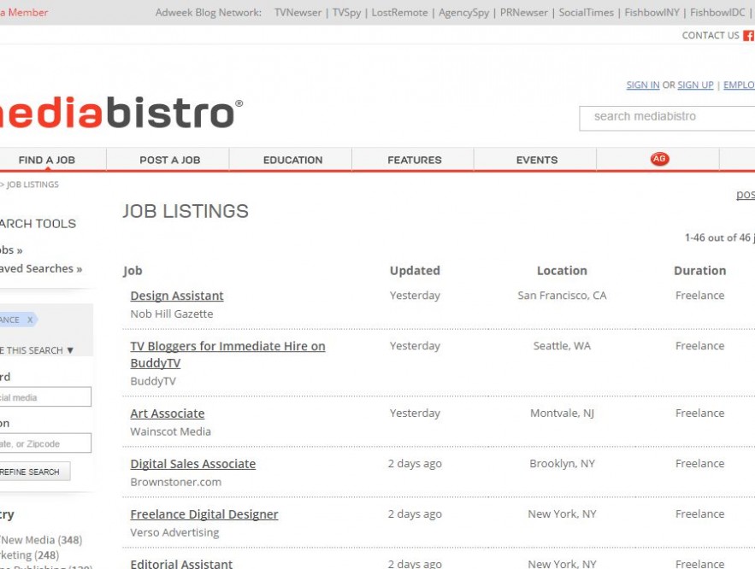The height and width of the screenshot is (569, 755).
Task: Visit the PRNewser blog link
Action: click(x=524, y=13)
